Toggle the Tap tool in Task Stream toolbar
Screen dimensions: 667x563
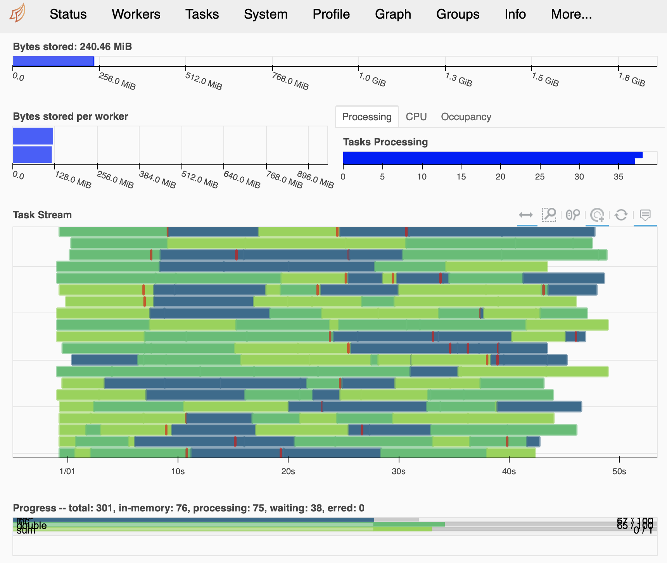pos(597,215)
